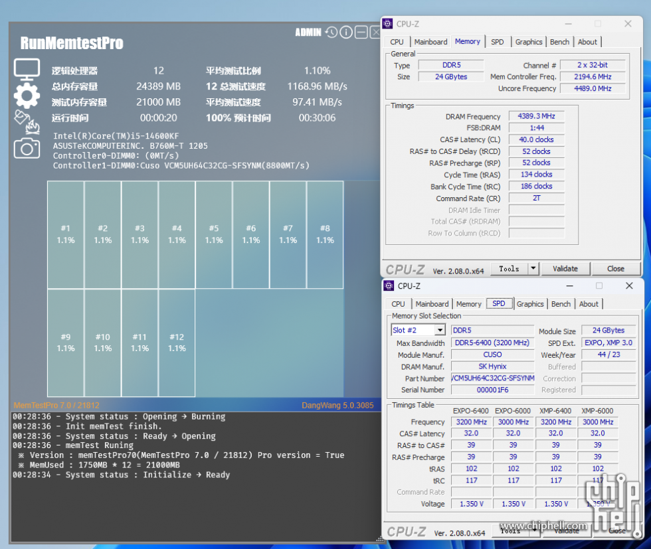Click the Mem Controller Freq. 2194.6 MHz value
Viewport: 651px width, 549px height.
click(x=593, y=77)
